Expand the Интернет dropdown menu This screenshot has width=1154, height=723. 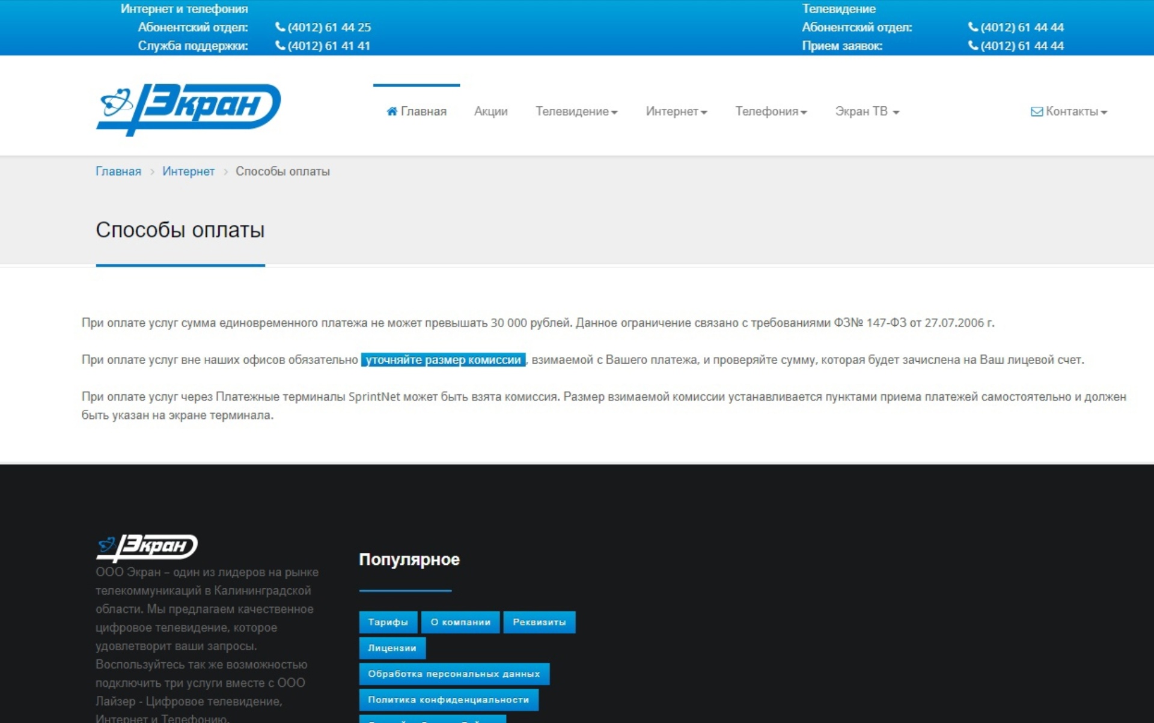676,111
